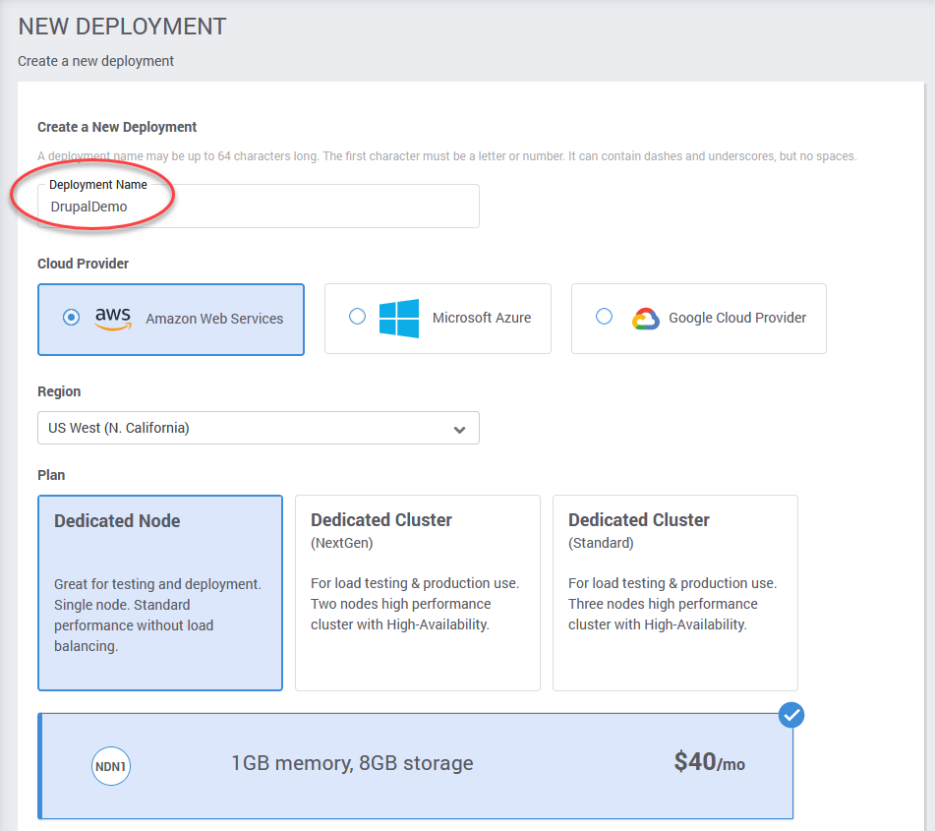
Task: Open US West (N. California) region selector
Action: tap(259, 428)
